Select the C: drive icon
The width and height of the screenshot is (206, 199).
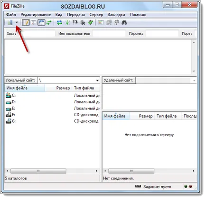click(9, 95)
